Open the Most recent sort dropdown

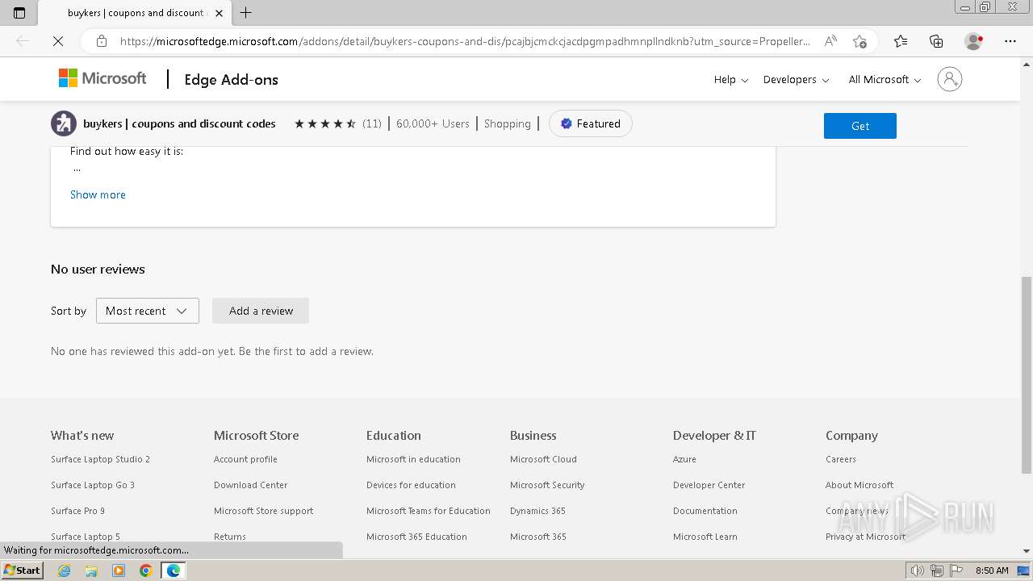click(147, 311)
